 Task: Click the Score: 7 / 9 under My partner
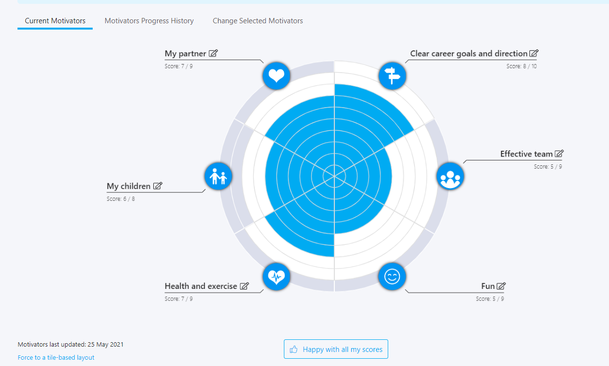click(179, 66)
